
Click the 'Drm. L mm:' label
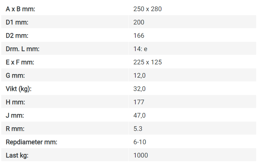point(23,49)
